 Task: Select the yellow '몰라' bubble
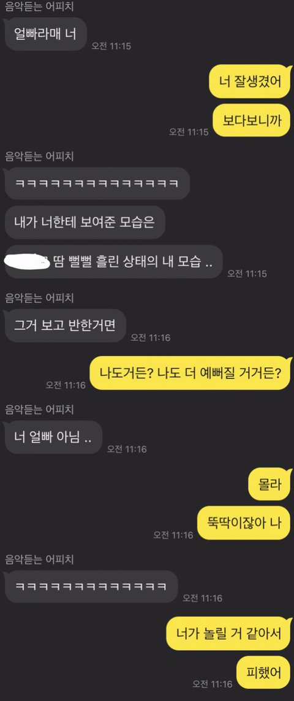click(269, 484)
